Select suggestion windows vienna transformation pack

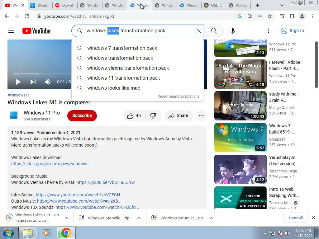pos(137,68)
